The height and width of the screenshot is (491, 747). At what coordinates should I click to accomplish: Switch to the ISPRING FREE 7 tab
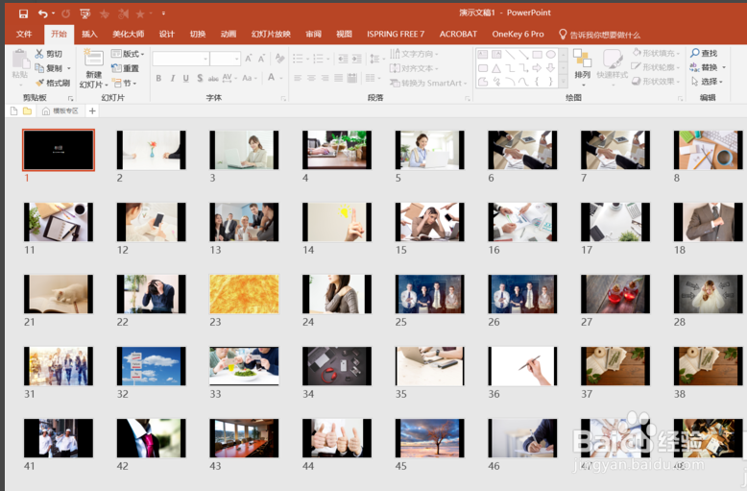[396, 35]
